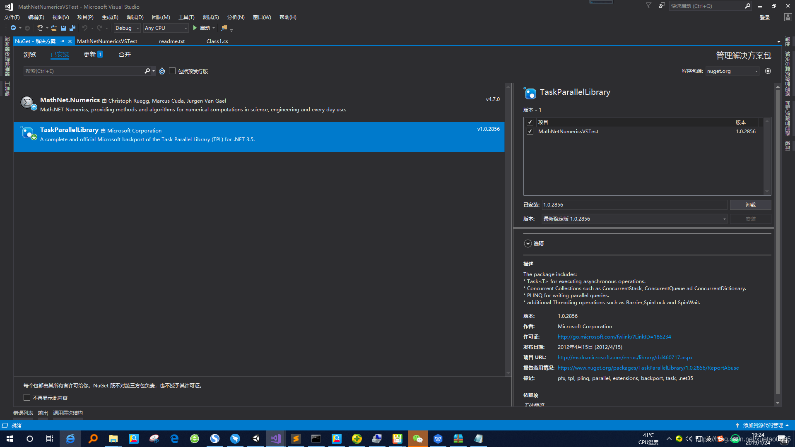Image resolution: width=795 pixels, height=447 pixels.
Task: Switch to the Browse tab
Action: point(30,55)
